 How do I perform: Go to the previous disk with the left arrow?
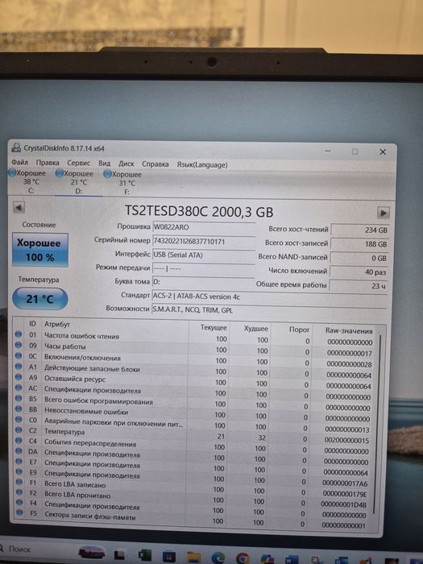point(19,208)
